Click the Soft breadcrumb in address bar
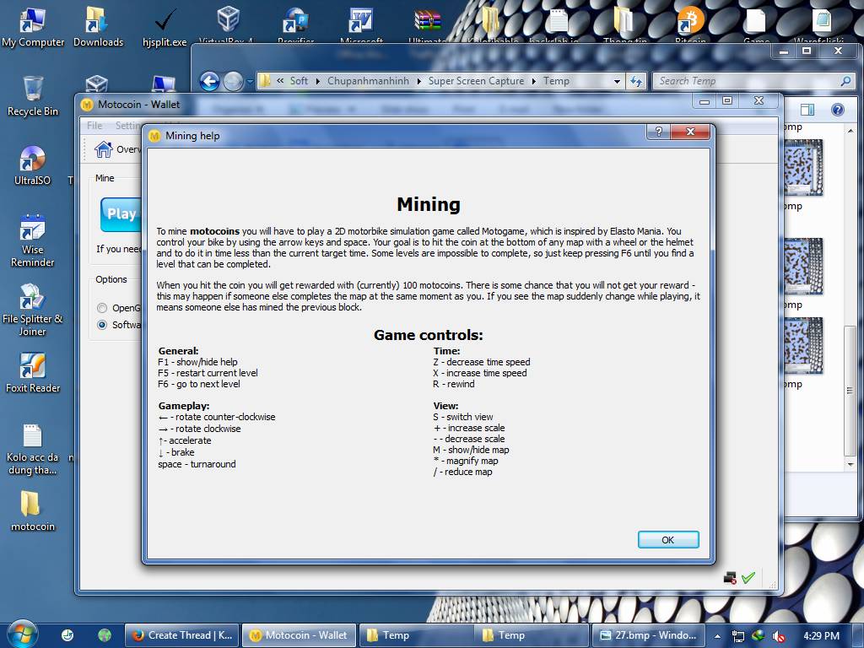The height and width of the screenshot is (648, 864). coord(299,81)
